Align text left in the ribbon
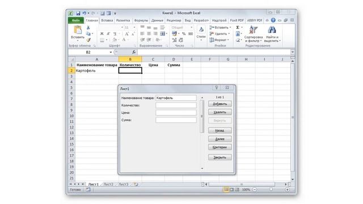Image resolution: width=363 pixels, height=204 pixels. [x=142, y=34]
